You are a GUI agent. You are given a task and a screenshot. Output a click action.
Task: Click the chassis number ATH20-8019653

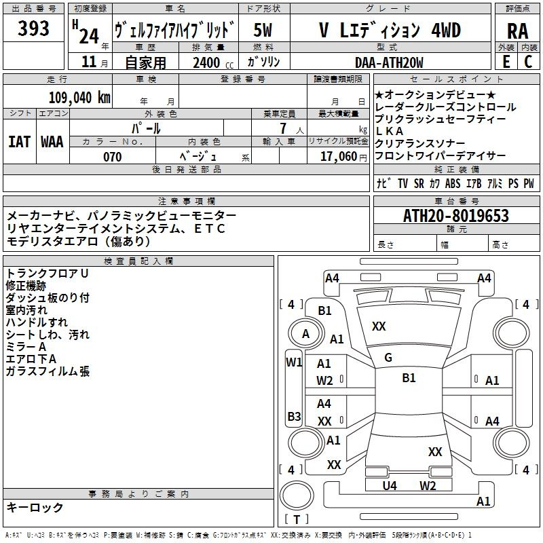point(455,216)
